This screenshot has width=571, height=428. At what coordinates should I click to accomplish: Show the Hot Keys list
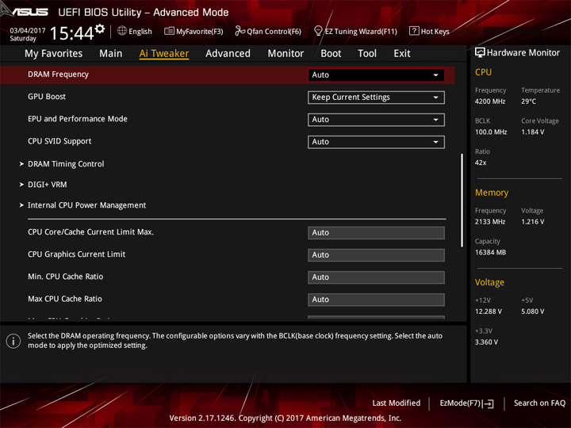(429, 31)
